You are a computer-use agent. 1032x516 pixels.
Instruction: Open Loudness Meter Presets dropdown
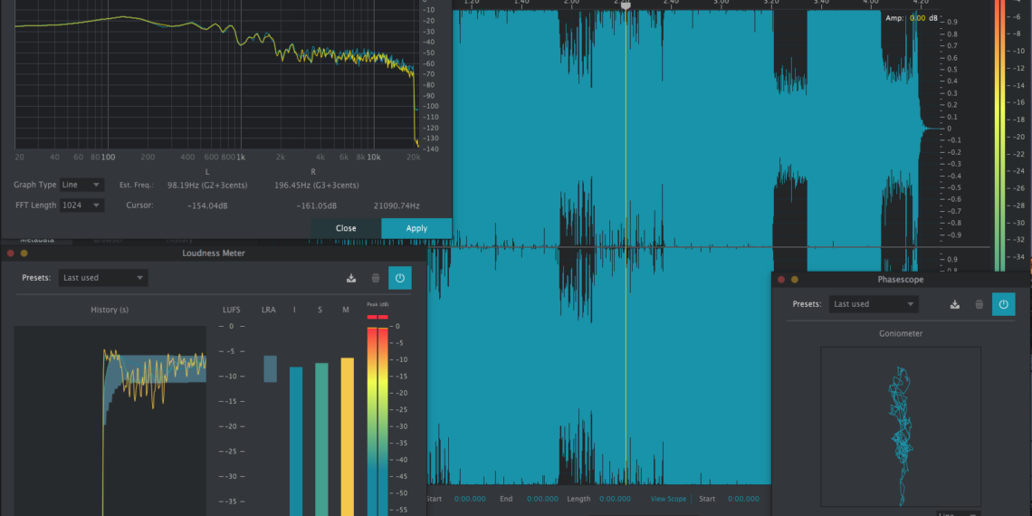[103, 278]
